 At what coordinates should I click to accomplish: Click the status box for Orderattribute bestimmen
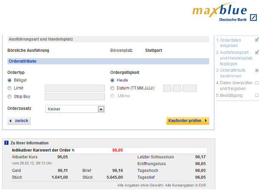tap(256, 70)
